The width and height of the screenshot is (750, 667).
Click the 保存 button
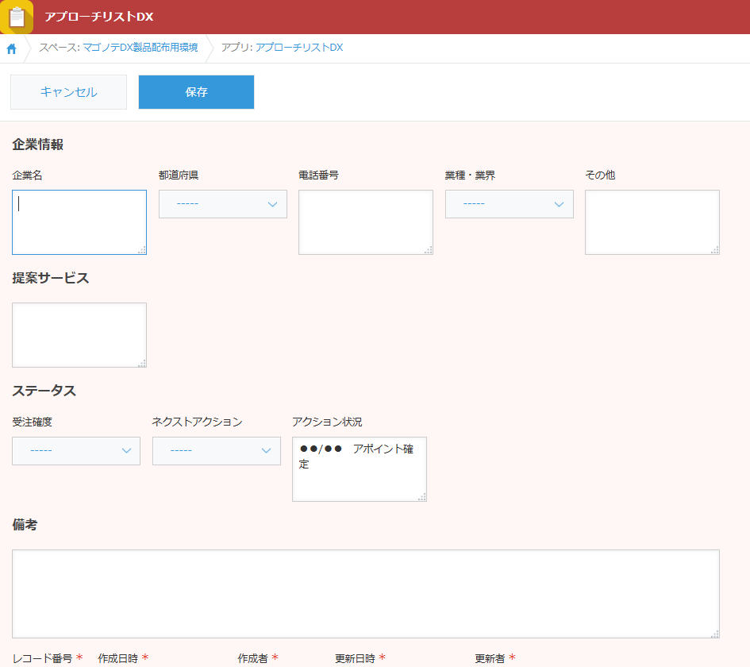tap(196, 92)
